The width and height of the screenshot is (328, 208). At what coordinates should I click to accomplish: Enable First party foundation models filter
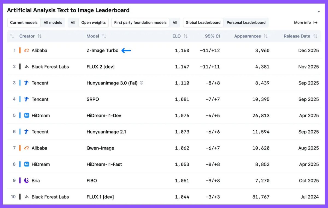pos(140,23)
